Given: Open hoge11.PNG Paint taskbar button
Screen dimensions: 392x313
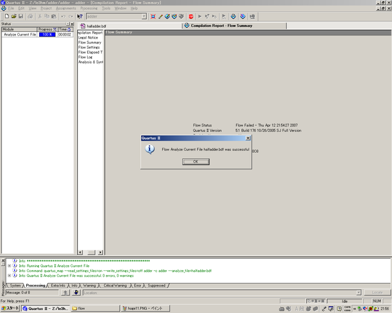Looking at the screenshot, I should 146,309.
